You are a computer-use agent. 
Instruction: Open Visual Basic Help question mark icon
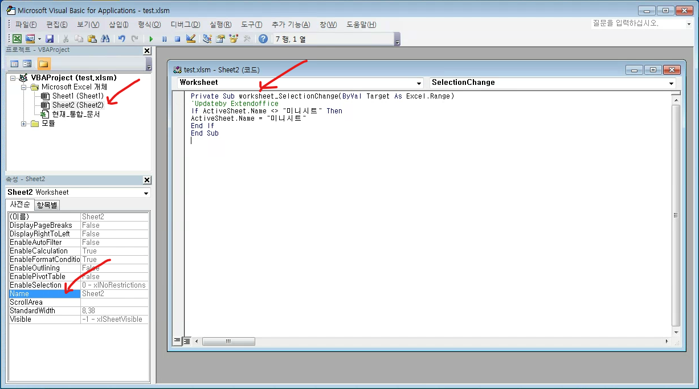pos(263,39)
